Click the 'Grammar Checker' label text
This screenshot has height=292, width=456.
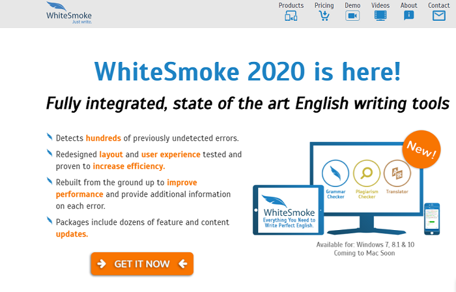[x=335, y=194]
